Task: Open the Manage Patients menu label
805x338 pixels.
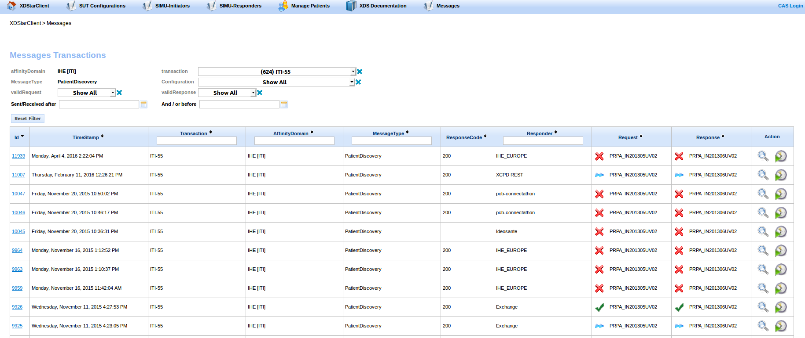Action: tap(310, 6)
